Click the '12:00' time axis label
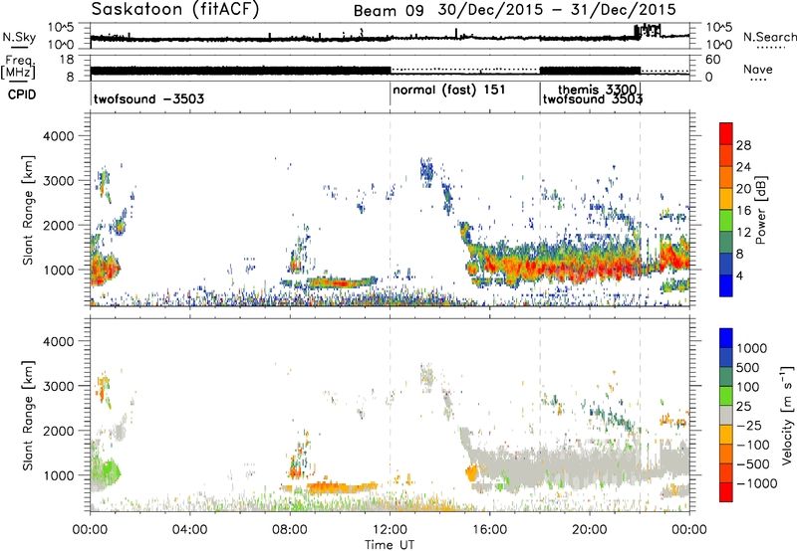 click(x=390, y=530)
